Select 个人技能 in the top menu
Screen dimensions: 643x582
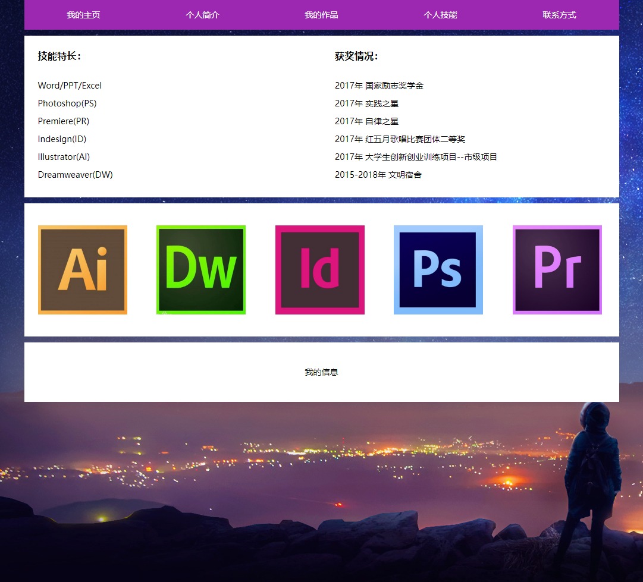coord(440,15)
